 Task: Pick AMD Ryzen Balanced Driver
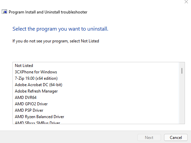96,117
